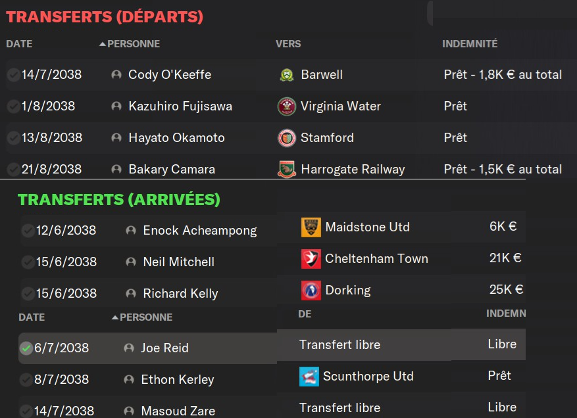This screenshot has width=577, height=418.
Task: Open Neil Mitchell's player profile
Action: point(178,262)
